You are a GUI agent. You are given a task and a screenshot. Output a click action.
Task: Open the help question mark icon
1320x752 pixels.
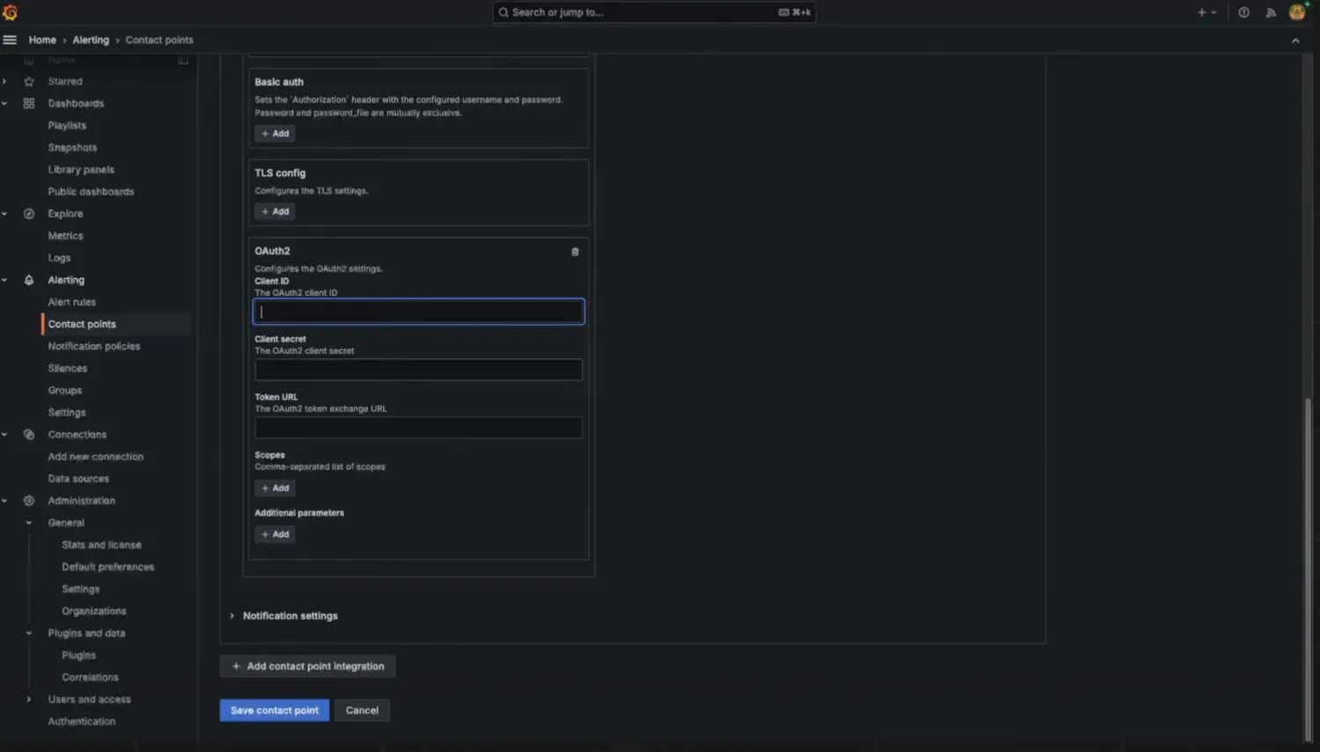click(x=1243, y=12)
